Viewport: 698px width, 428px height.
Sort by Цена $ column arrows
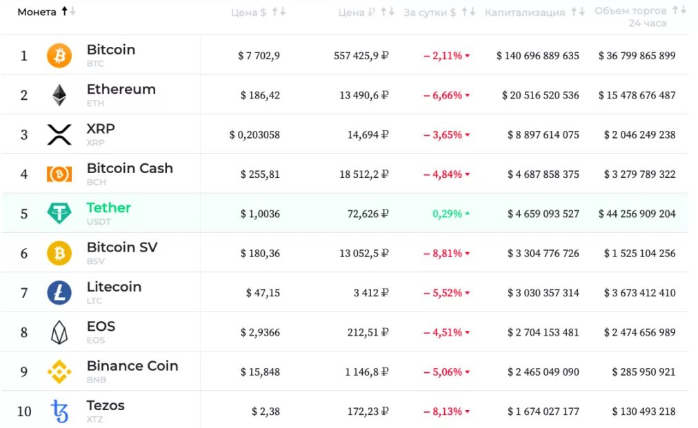pyautogui.click(x=279, y=12)
